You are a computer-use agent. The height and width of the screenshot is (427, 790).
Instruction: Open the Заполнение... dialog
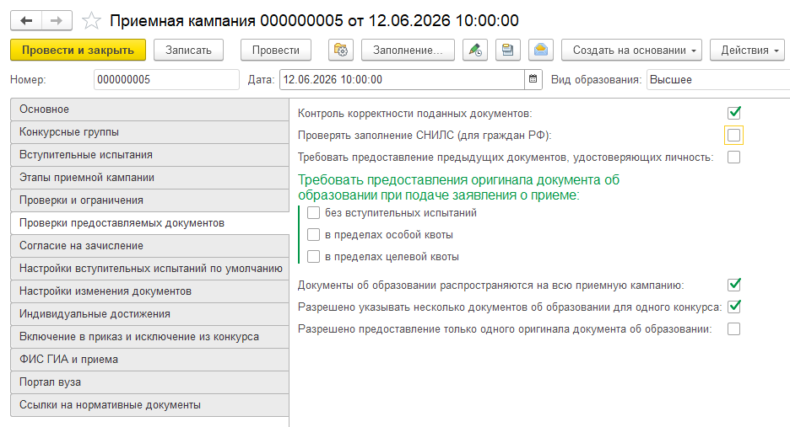click(408, 51)
